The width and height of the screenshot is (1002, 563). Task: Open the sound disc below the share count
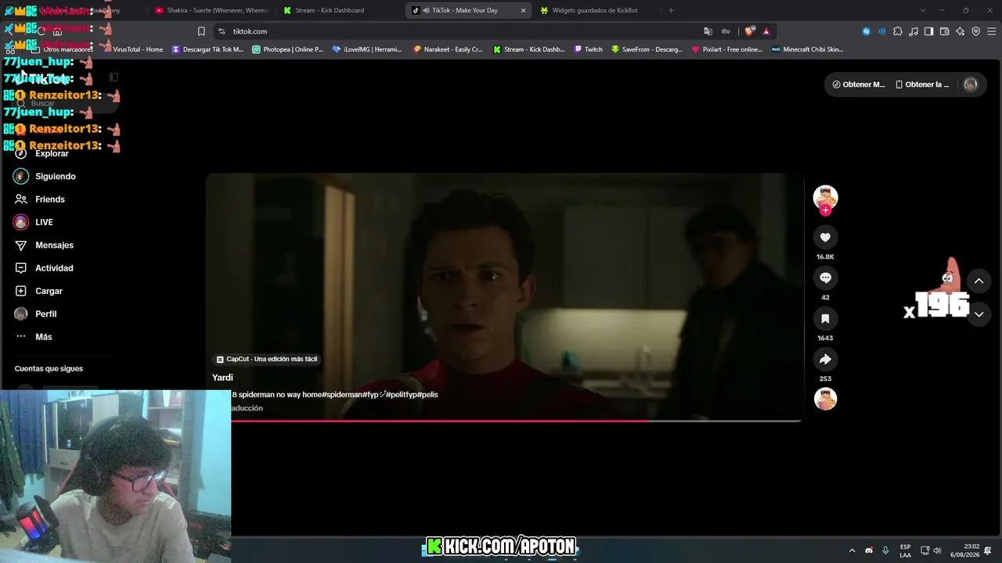825,399
